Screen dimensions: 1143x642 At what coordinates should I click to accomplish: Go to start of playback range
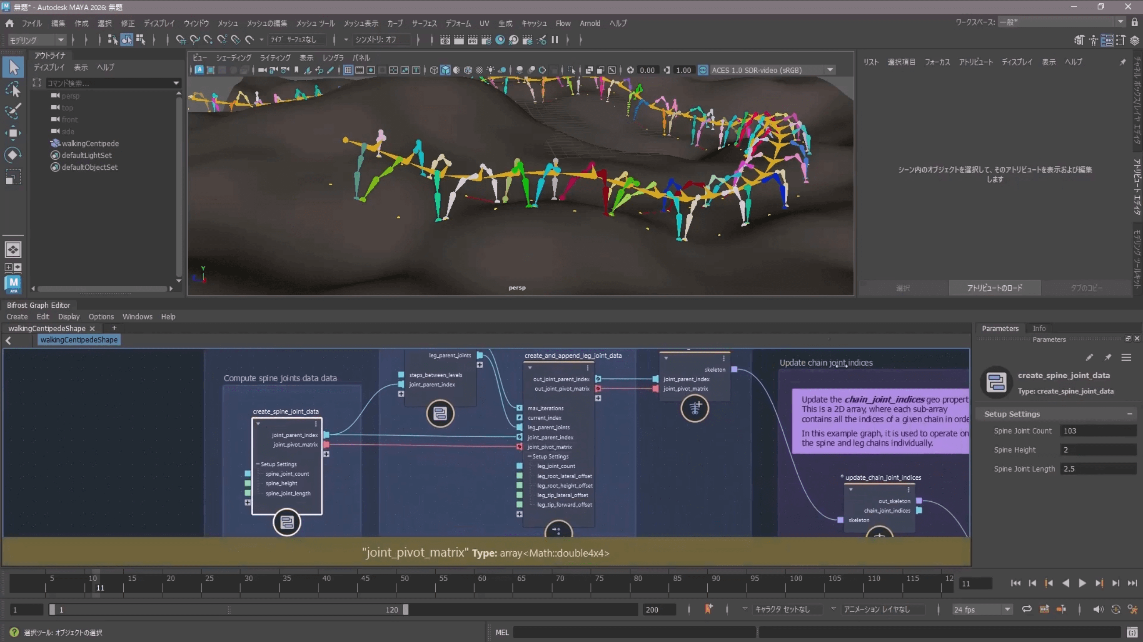pyautogui.click(x=1016, y=583)
